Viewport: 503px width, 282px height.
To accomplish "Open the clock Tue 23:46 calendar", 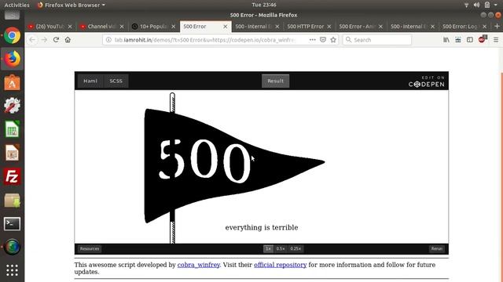I will 264,5.
